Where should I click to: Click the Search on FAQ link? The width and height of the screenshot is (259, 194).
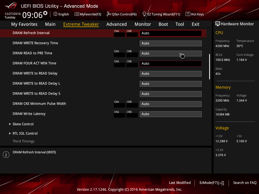point(245,183)
